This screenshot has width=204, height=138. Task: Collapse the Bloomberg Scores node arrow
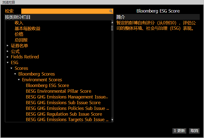15,74
